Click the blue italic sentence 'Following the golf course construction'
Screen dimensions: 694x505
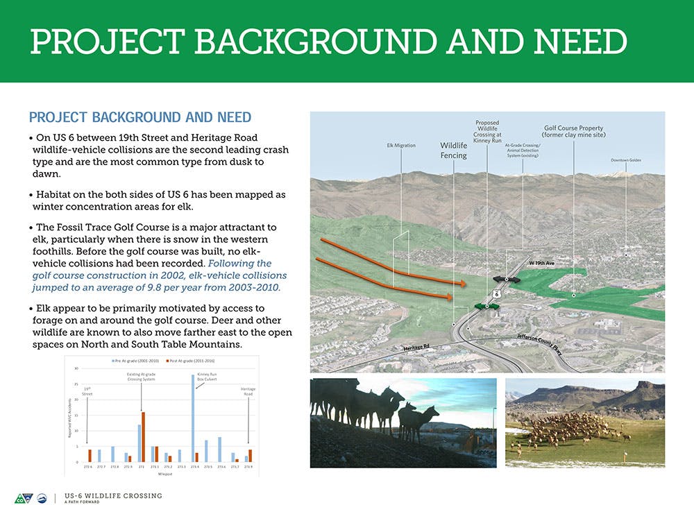(160, 275)
